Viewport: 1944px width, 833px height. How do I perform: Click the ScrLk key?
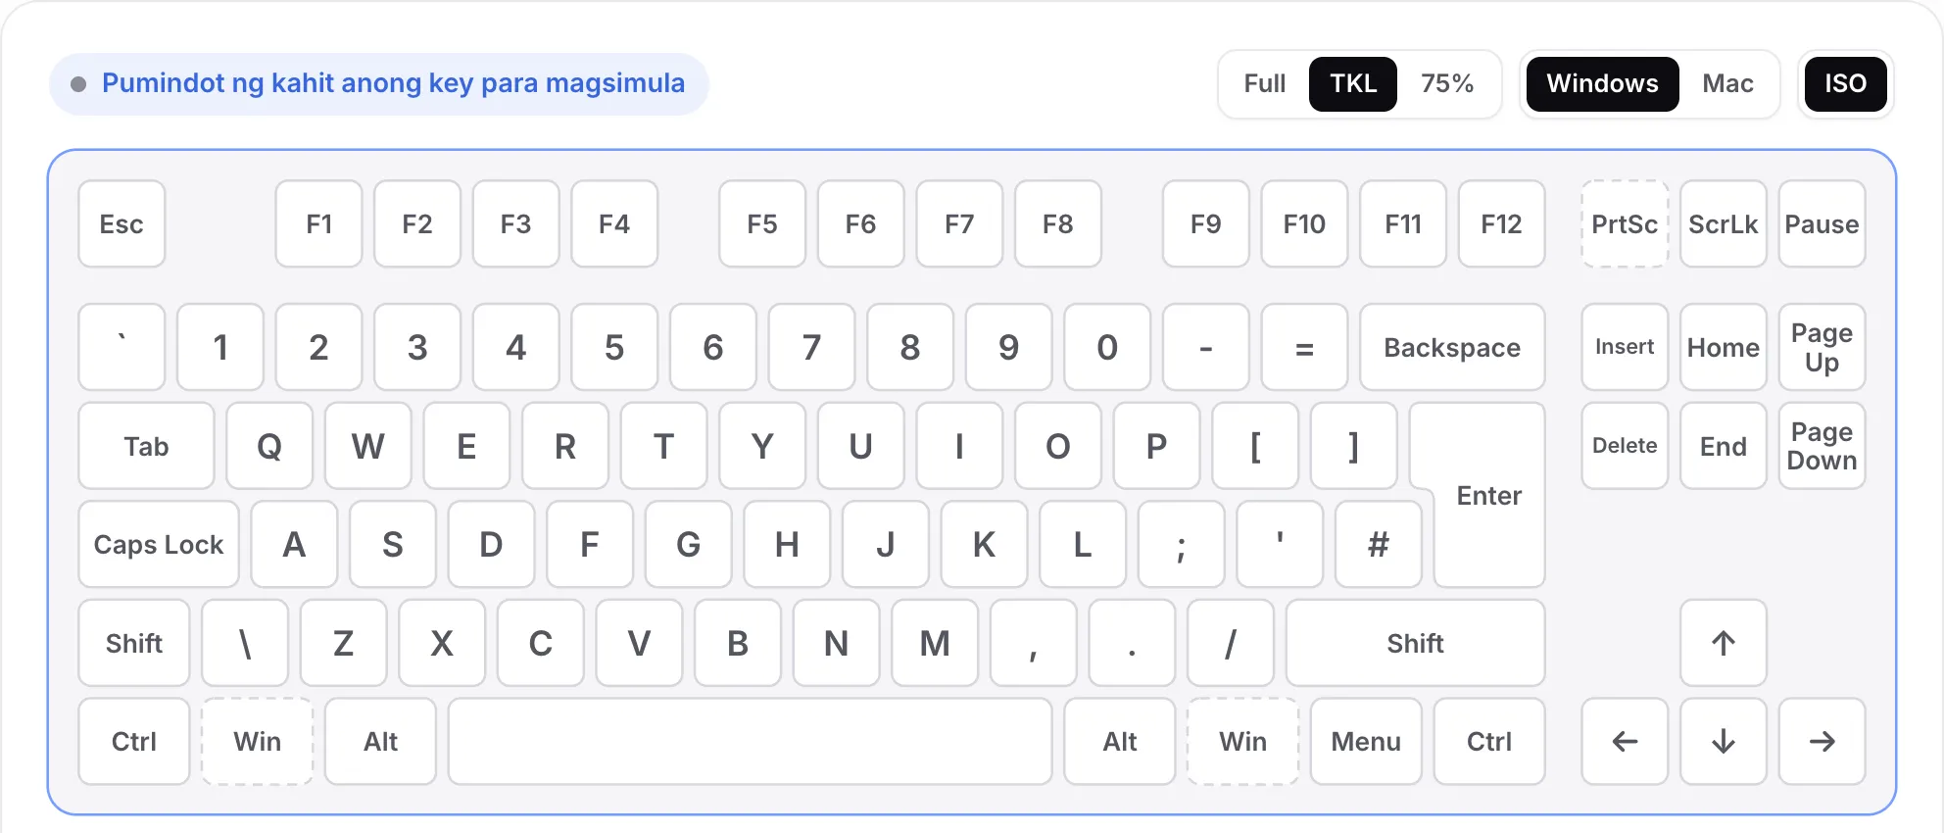pos(1723,223)
